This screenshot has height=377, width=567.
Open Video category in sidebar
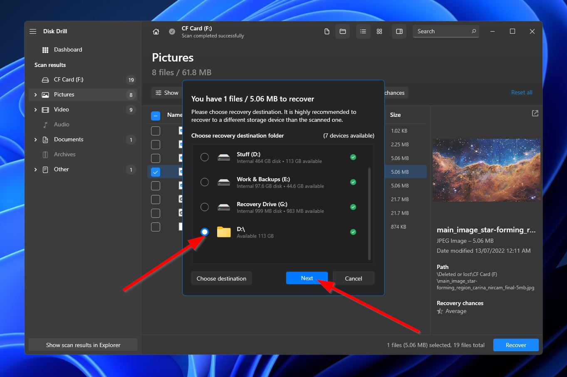point(83,110)
